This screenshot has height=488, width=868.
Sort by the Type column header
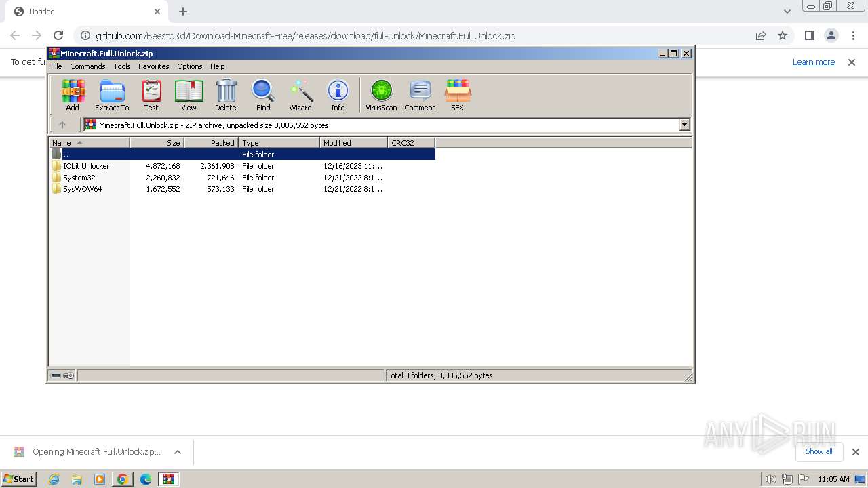(x=279, y=142)
